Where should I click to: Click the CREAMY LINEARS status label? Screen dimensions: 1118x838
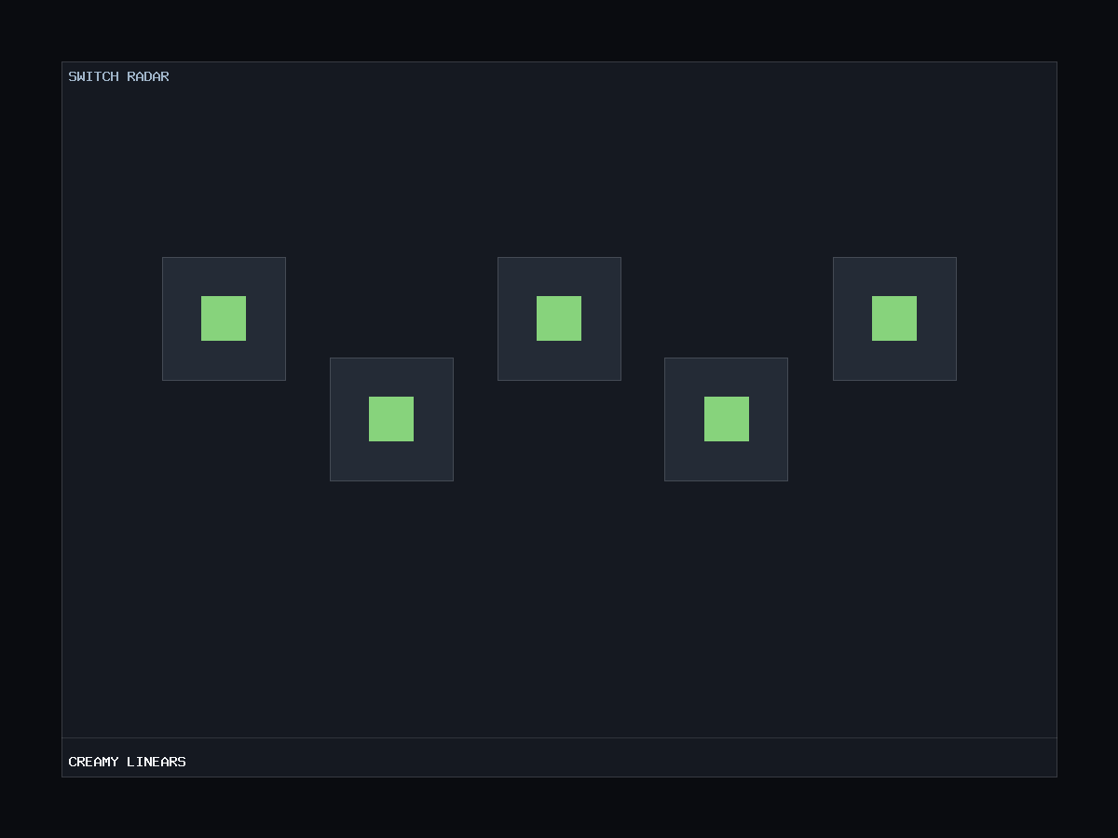(x=127, y=762)
